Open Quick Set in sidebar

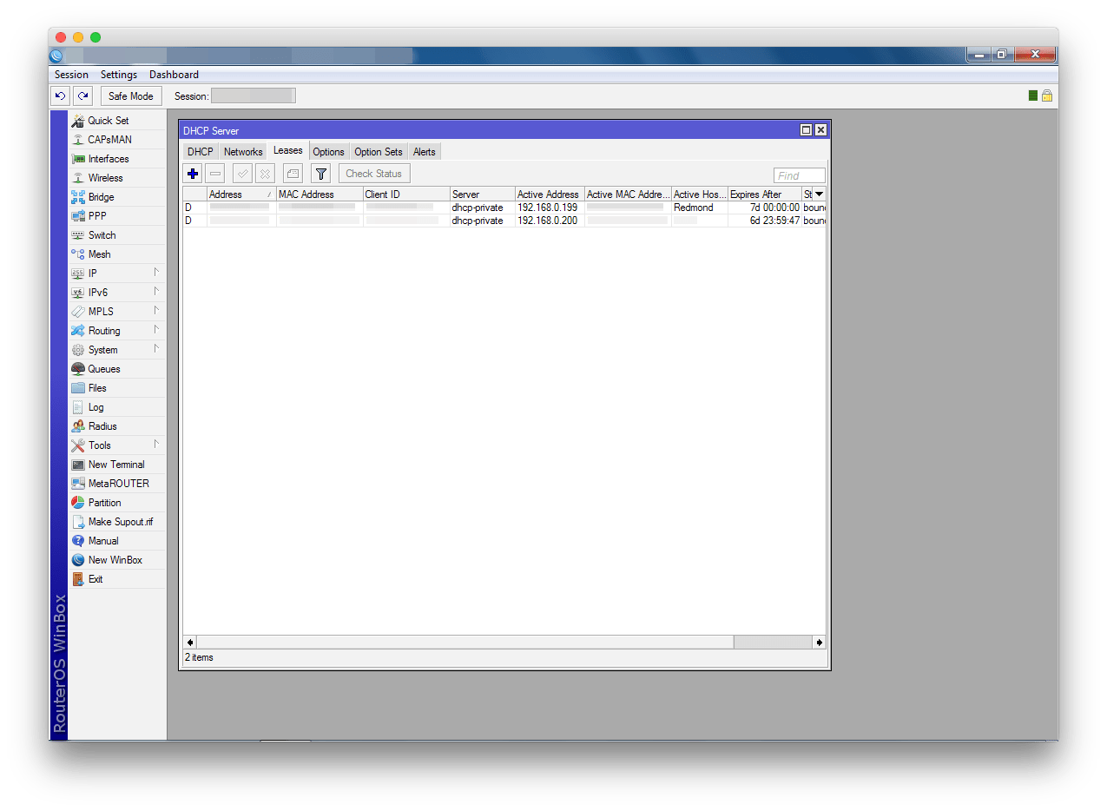(x=108, y=121)
